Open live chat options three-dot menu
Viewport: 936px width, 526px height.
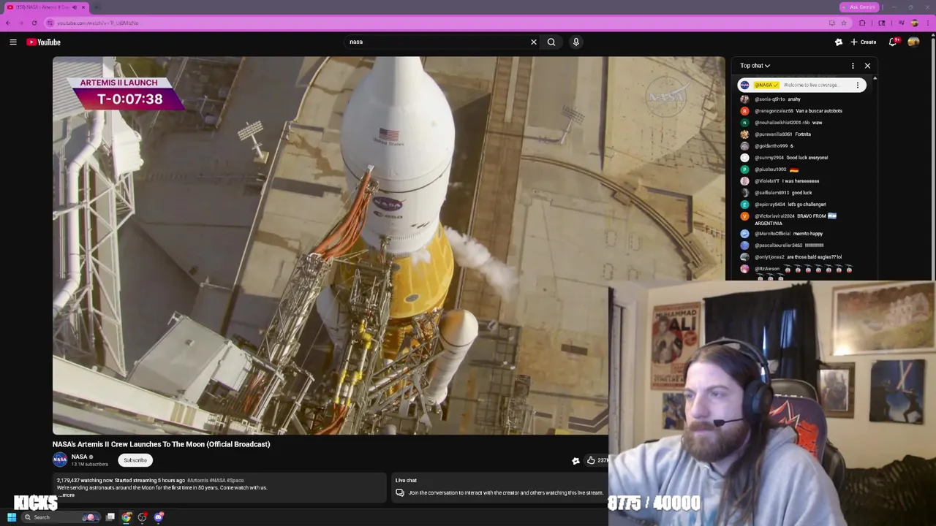(853, 66)
